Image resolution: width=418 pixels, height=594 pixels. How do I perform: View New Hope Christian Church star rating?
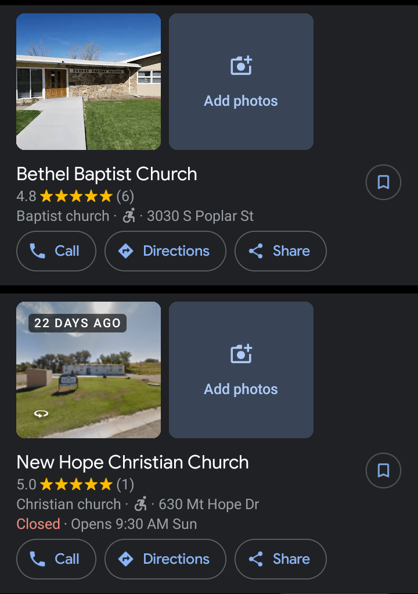[x=76, y=484]
